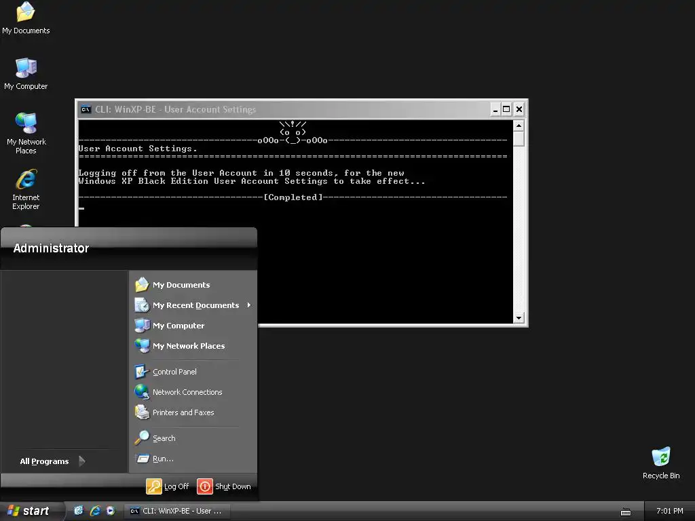Click My Recent Documents clock icon
The width and height of the screenshot is (695, 521).
(x=142, y=305)
